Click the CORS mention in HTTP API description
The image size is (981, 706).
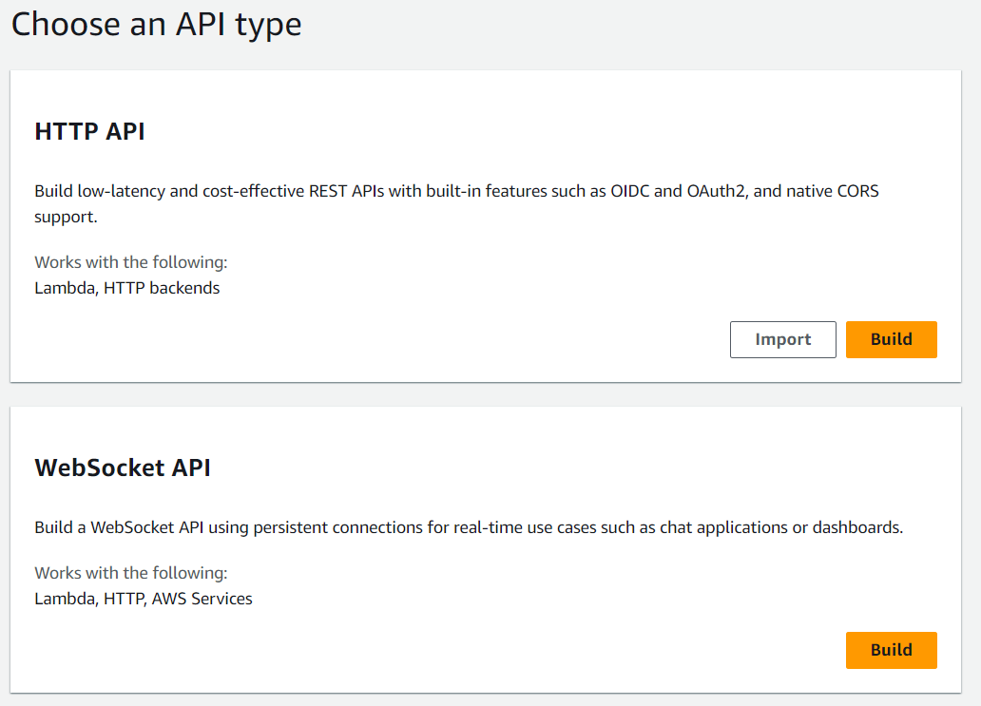[x=858, y=190]
